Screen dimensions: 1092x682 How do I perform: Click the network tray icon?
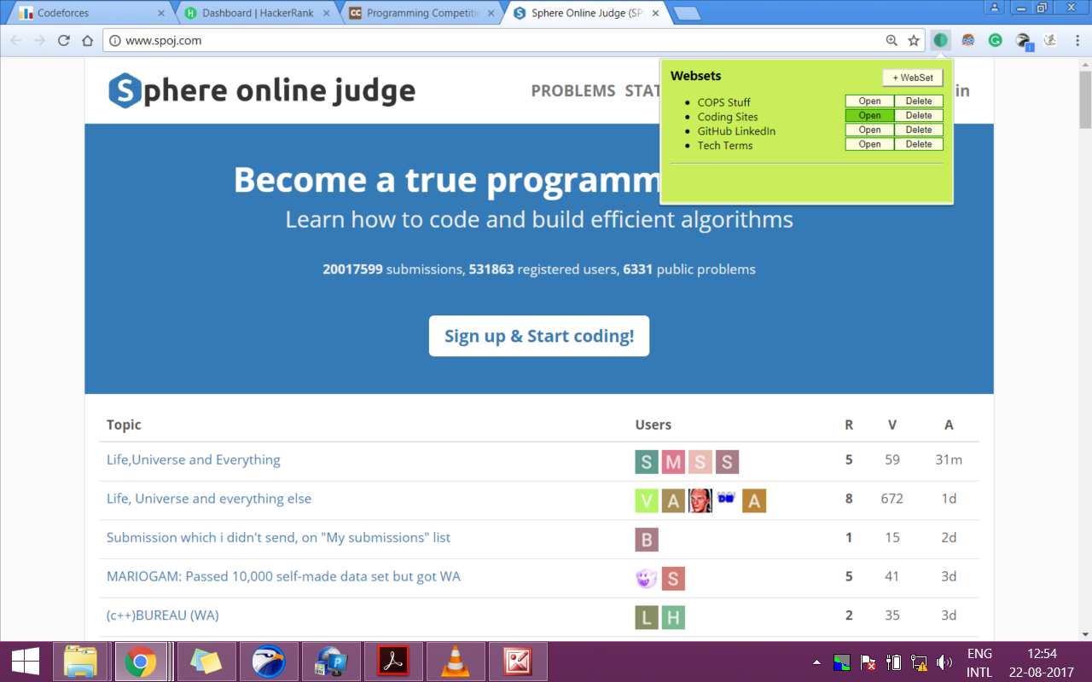(919, 662)
